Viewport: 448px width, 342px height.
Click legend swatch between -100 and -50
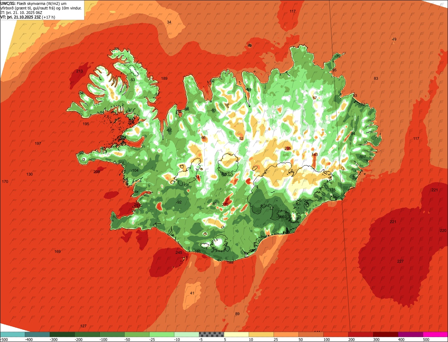click(x=112, y=334)
